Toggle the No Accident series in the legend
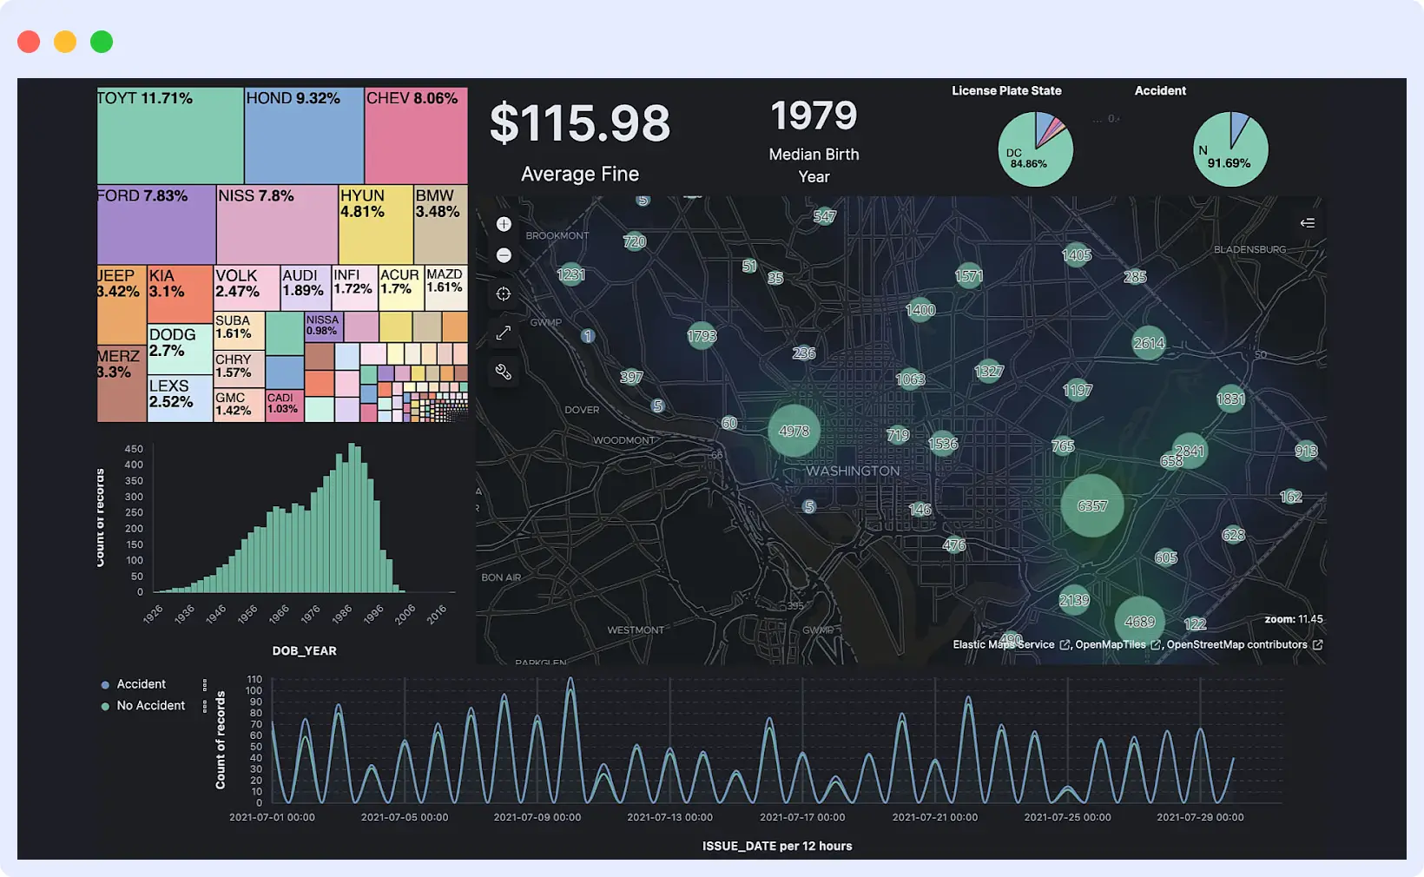1424x877 pixels. (x=151, y=705)
